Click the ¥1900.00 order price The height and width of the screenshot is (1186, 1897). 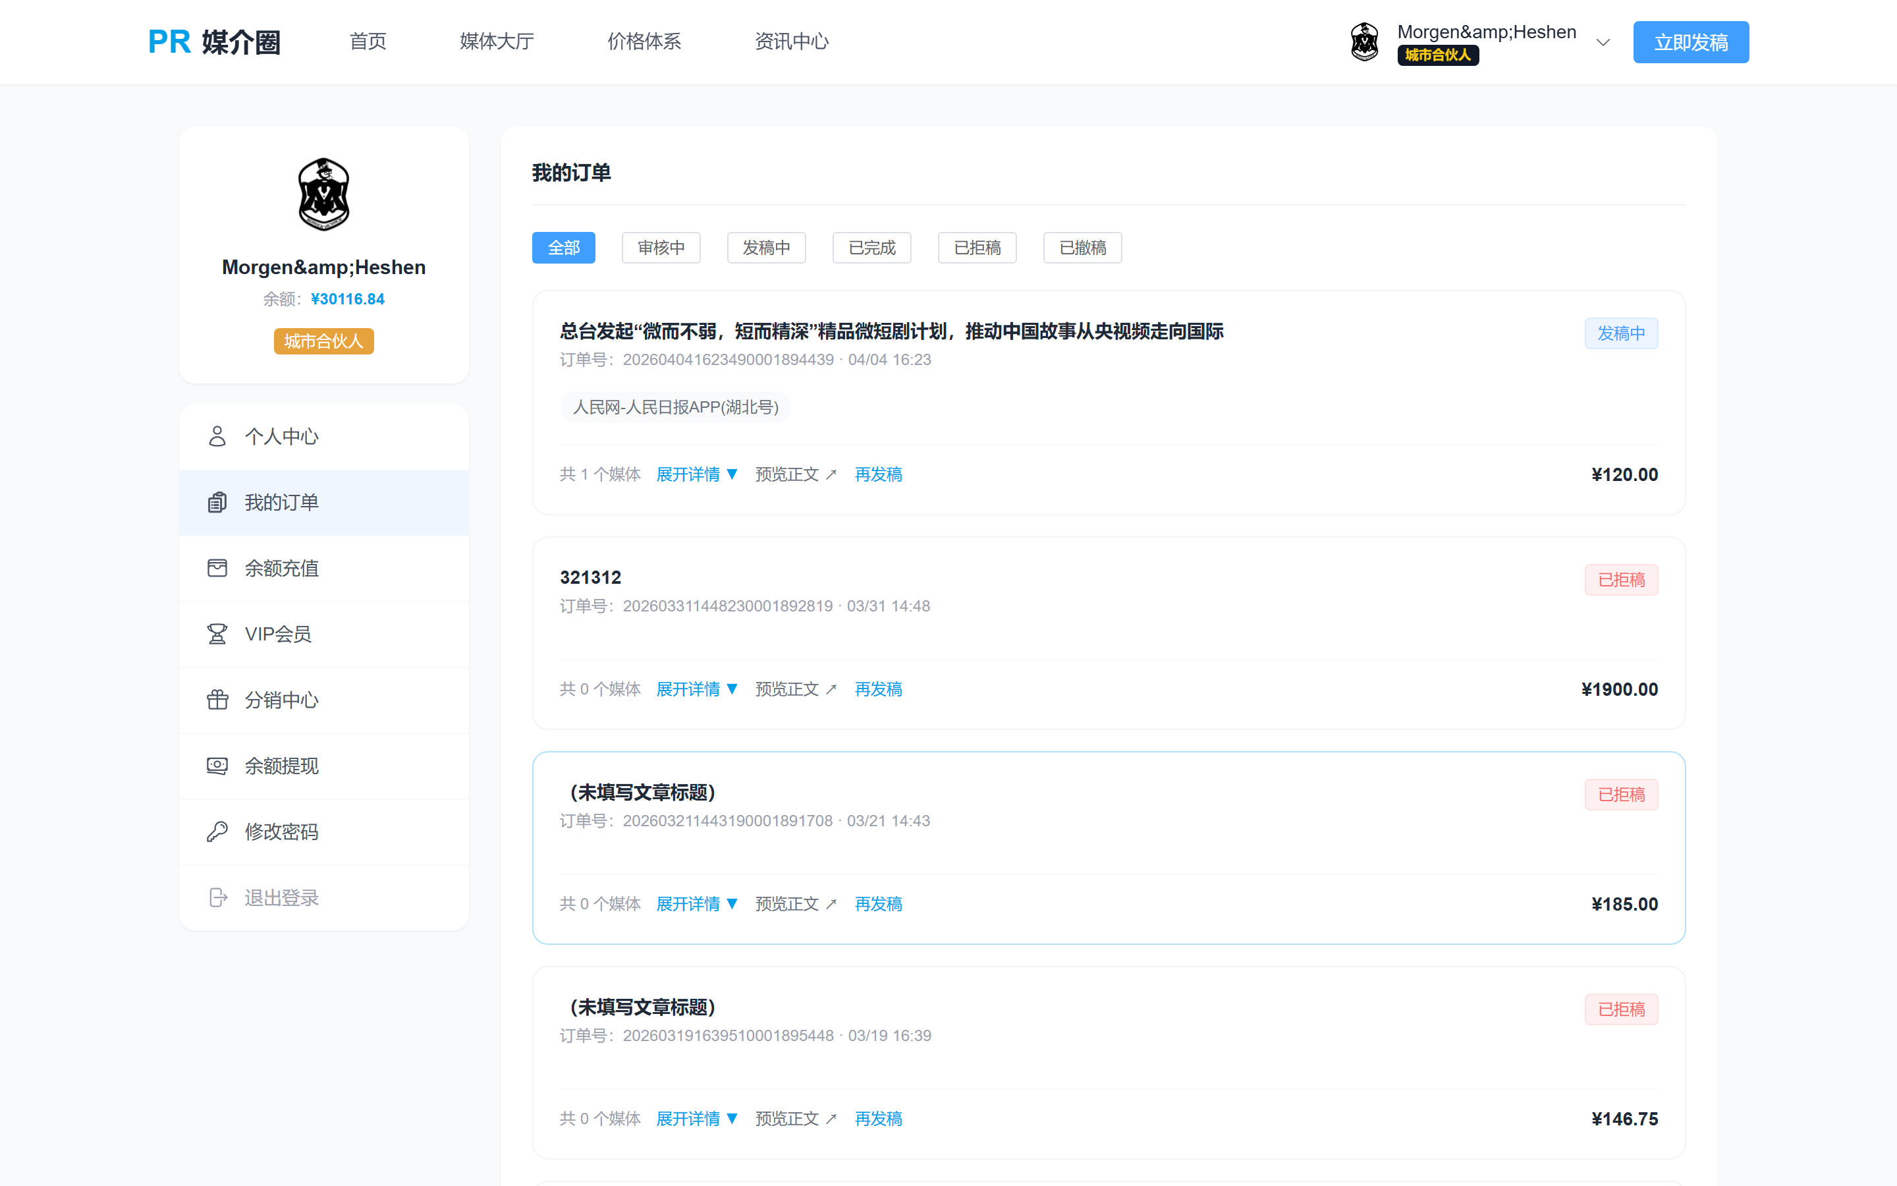(1620, 689)
